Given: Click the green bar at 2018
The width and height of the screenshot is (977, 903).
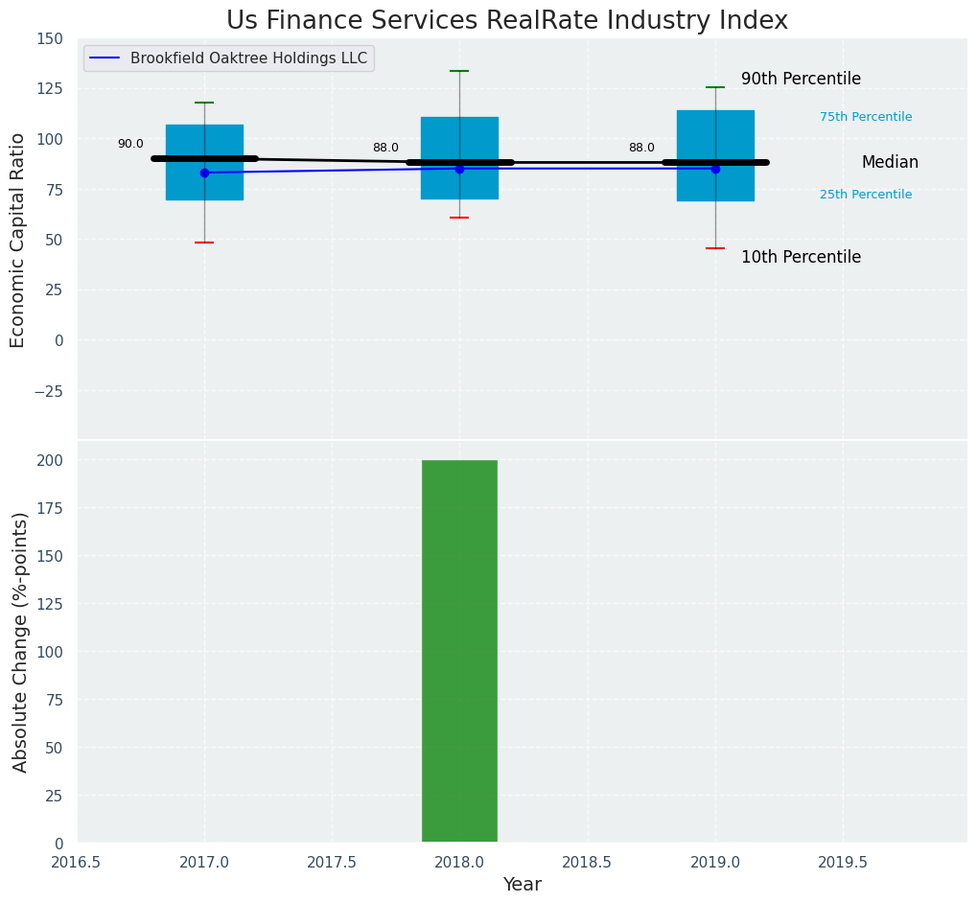Looking at the screenshot, I should pos(459,651).
